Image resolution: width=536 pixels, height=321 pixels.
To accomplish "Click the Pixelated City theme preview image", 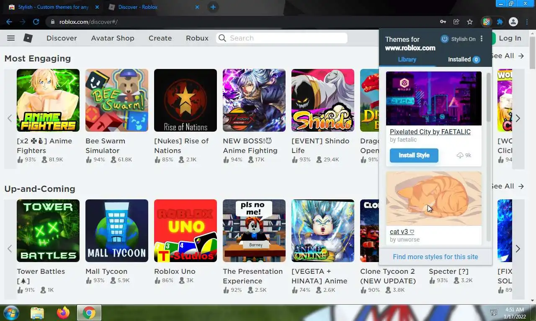I will (433, 98).
